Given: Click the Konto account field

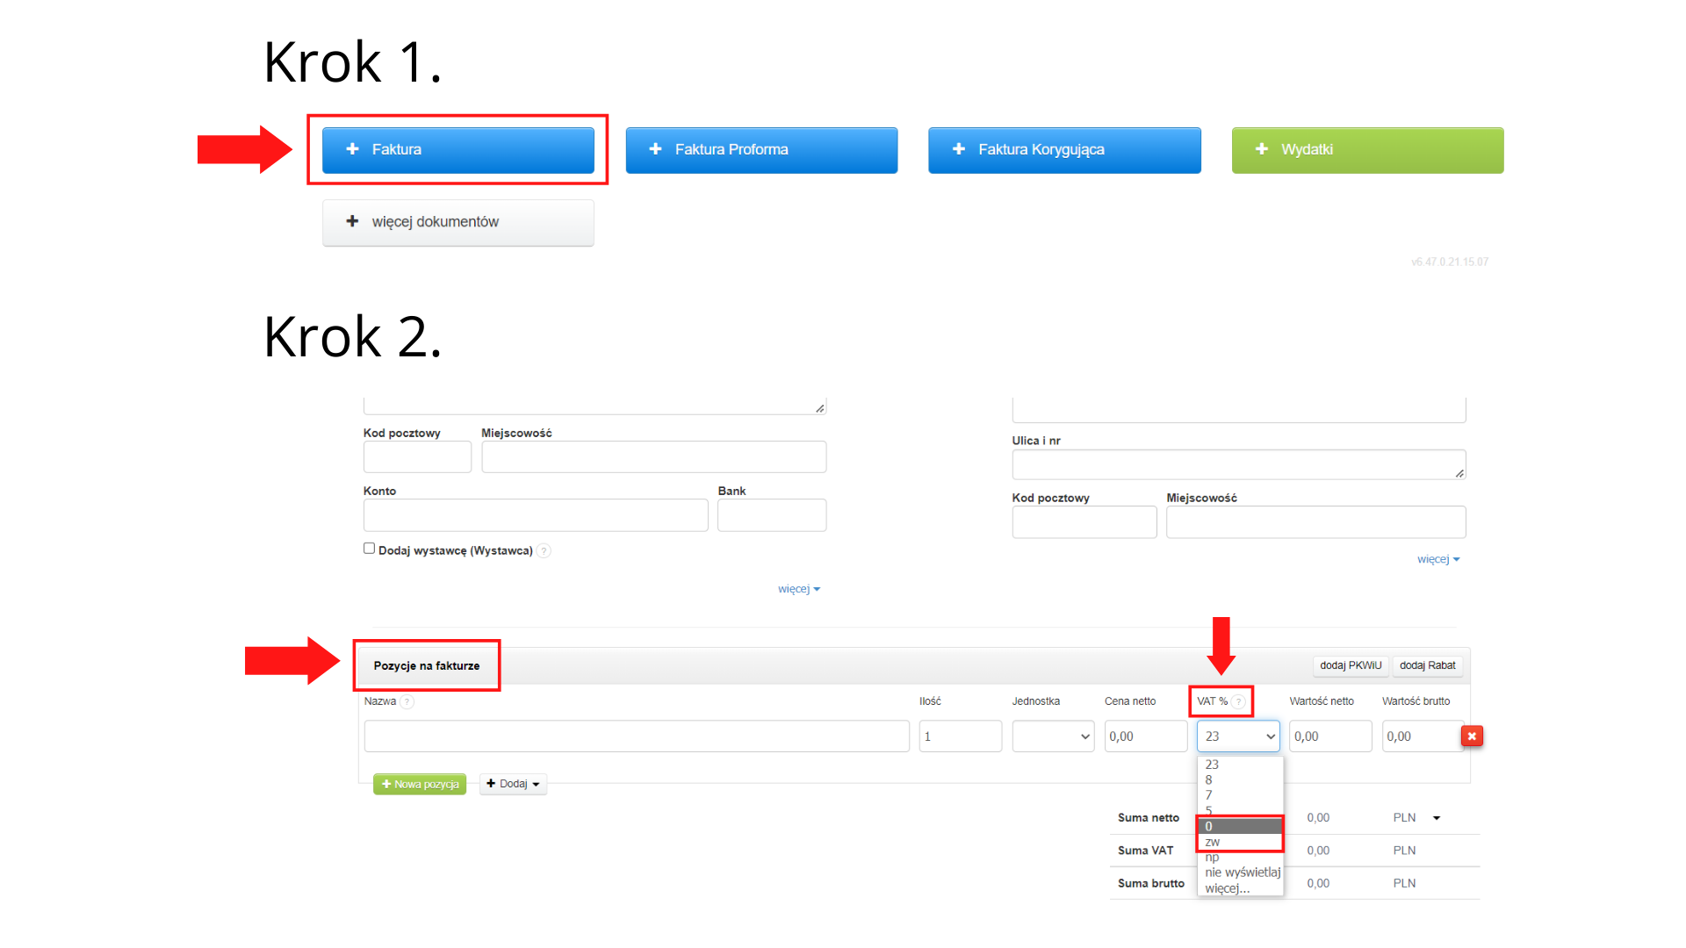Looking at the screenshot, I should point(536,515).
